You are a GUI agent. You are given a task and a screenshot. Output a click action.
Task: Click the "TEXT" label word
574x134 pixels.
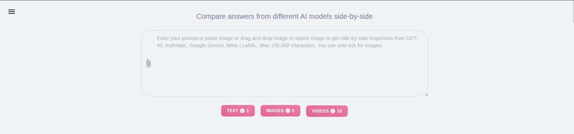(232, 111)
